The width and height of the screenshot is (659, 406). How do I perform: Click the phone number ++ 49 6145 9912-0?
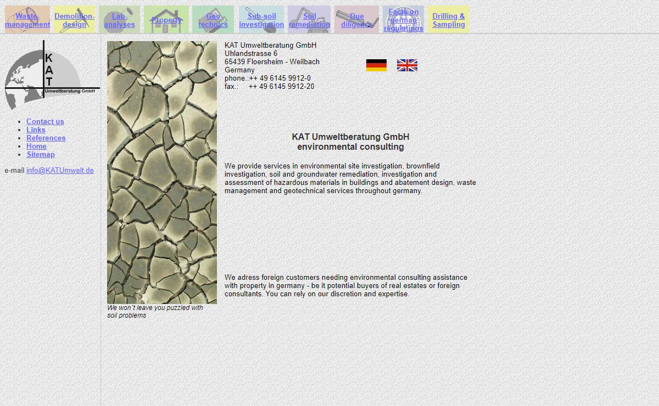click(x=280, y=78)
